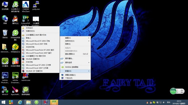Screen dimensions: 188x105
Task: Select 2345看图王 BMP 图片文件 entry
Action: pos(40,35)
